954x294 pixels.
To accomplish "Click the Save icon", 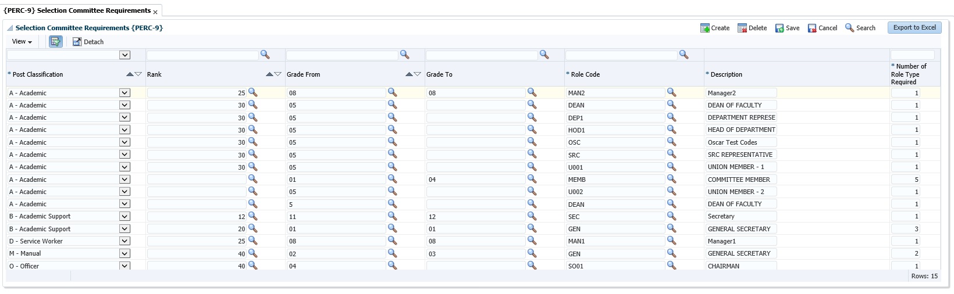I will click(779, 28).
